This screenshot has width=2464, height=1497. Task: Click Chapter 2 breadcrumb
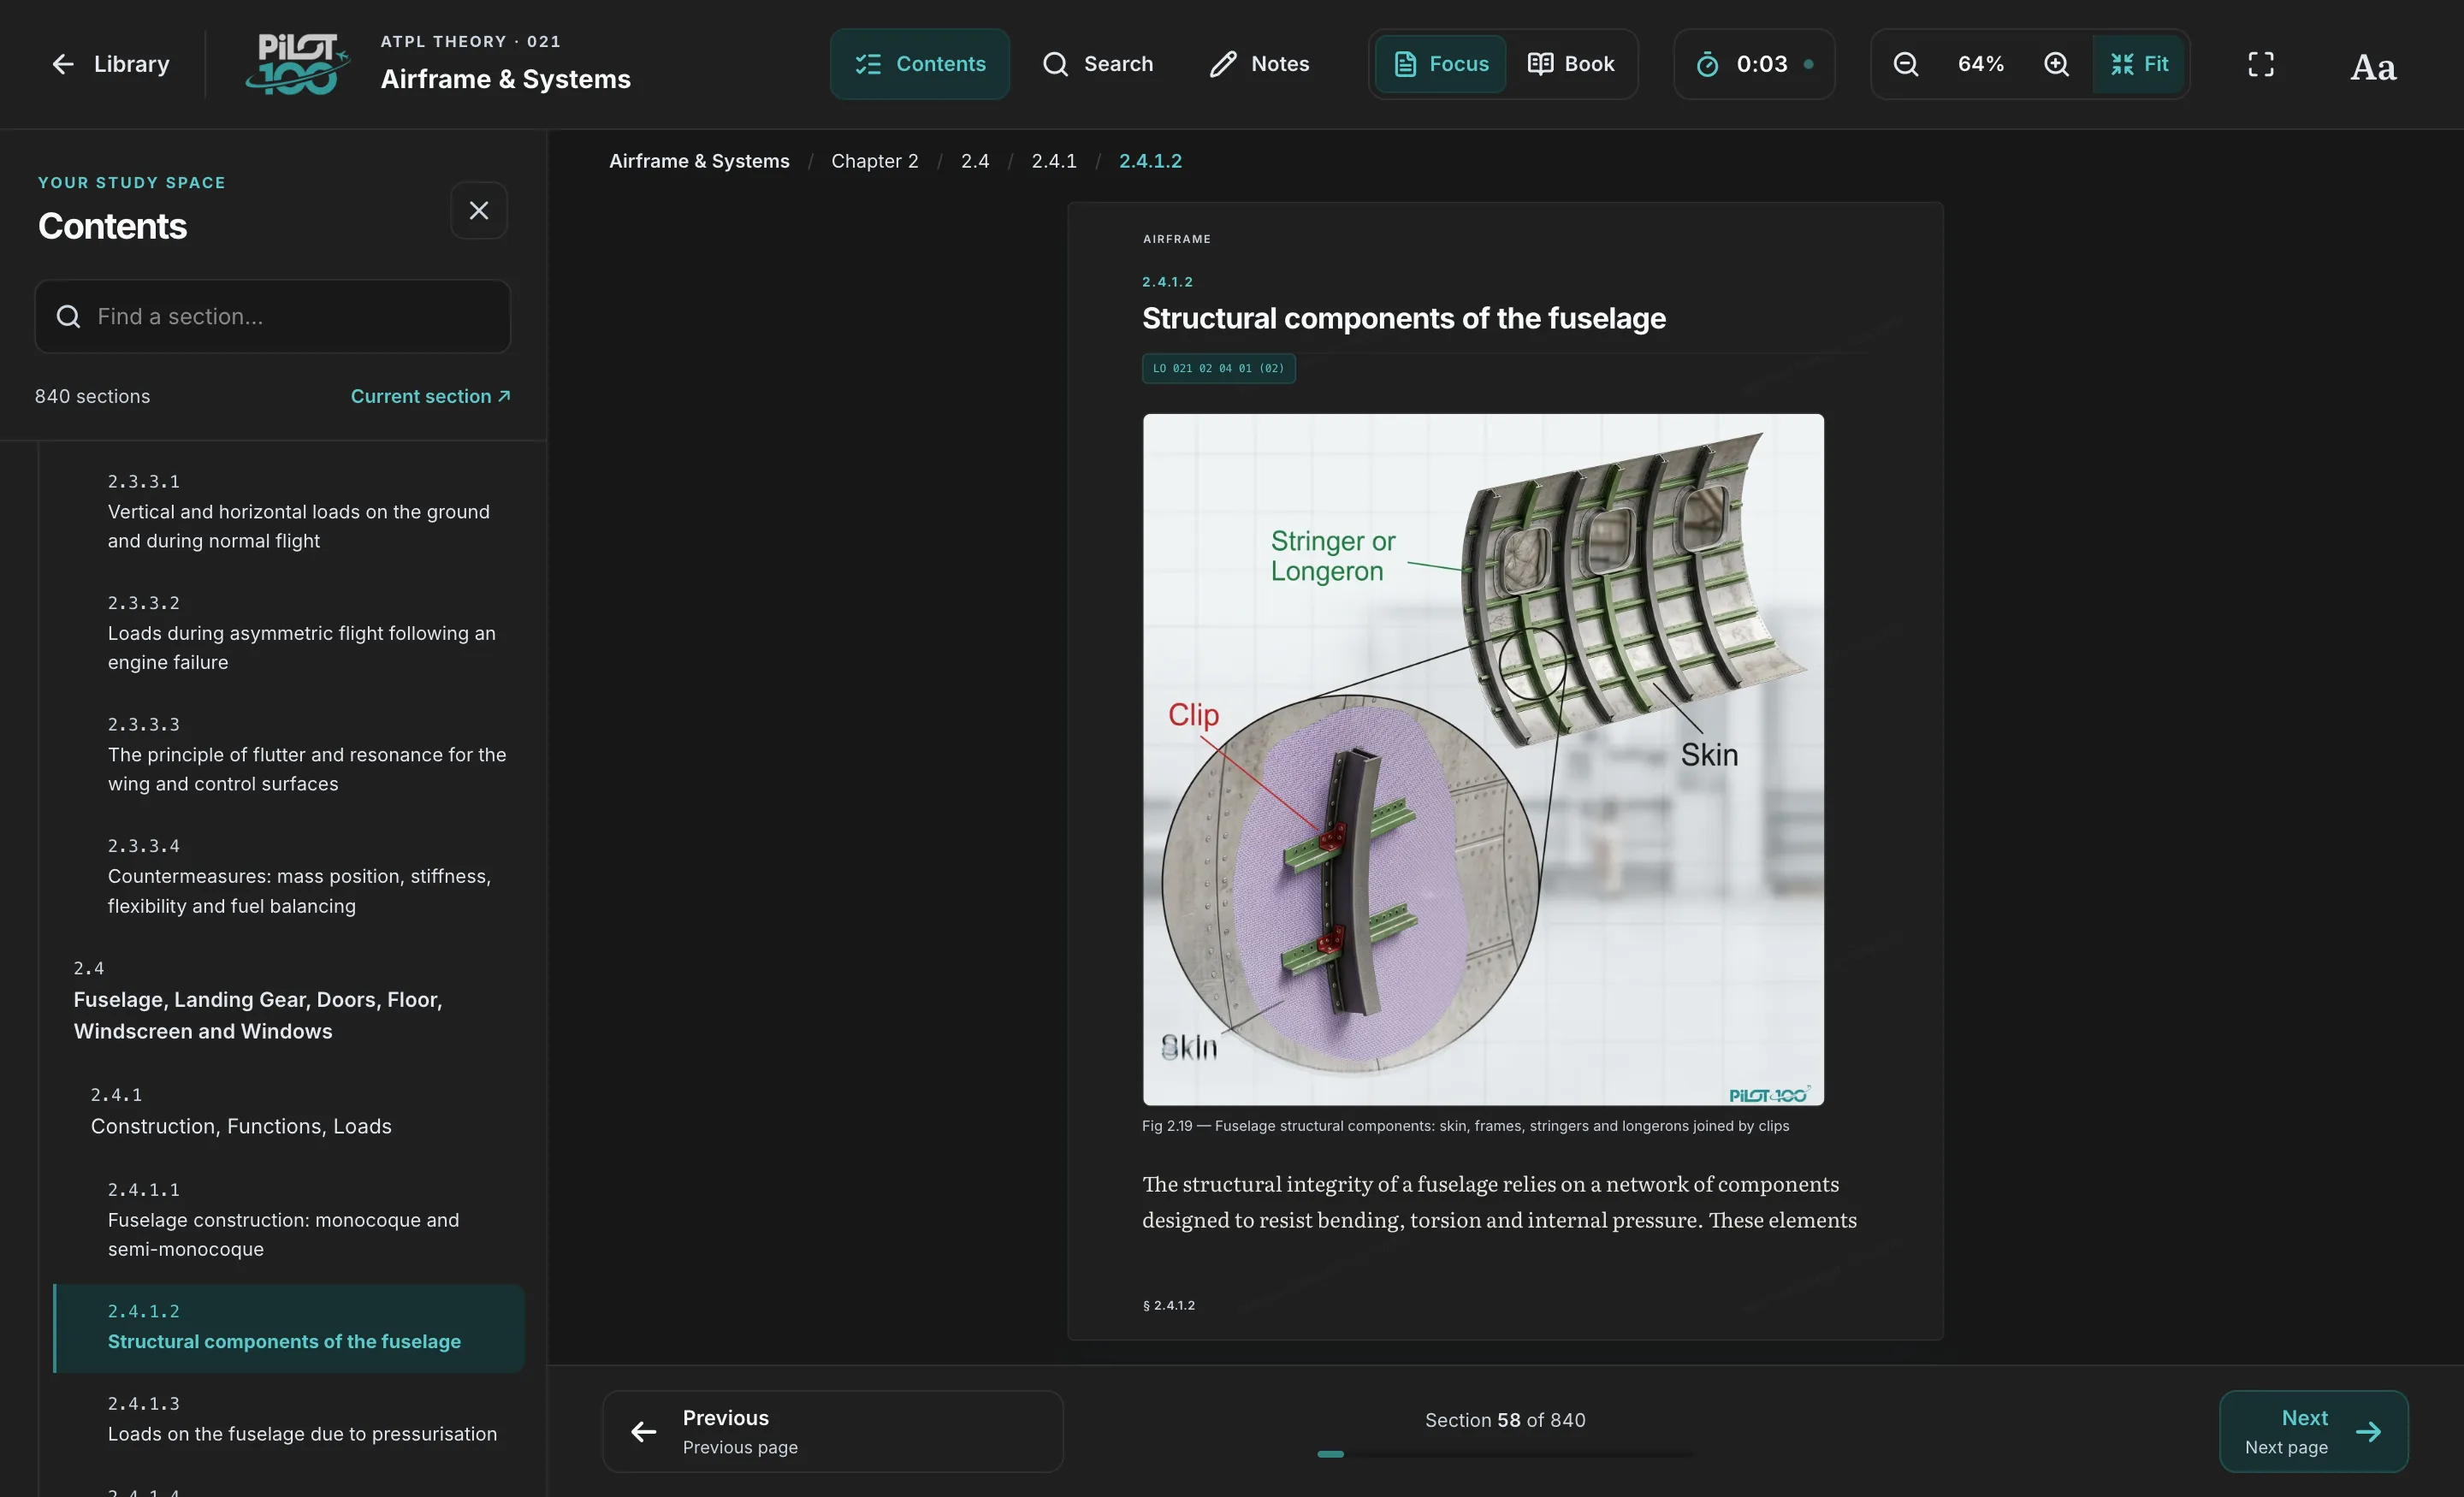tap(874, 161)
